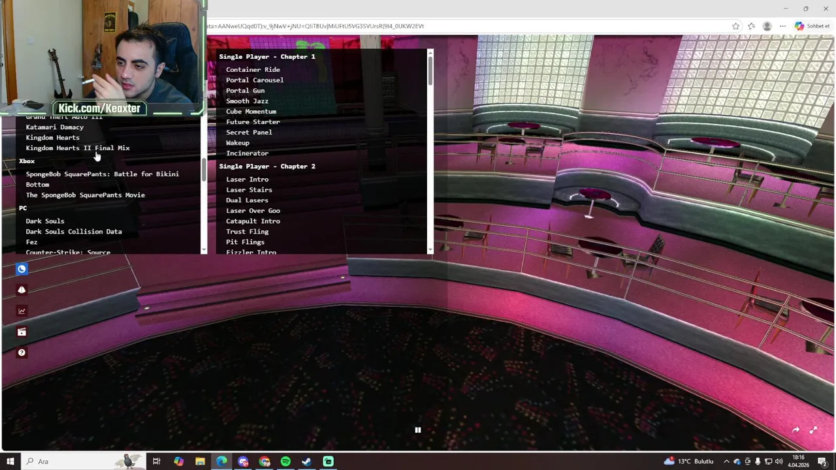The width and height of the screenshot is (836, 470).
Task: Click the share arrow icon on the player
Action: 796,430
